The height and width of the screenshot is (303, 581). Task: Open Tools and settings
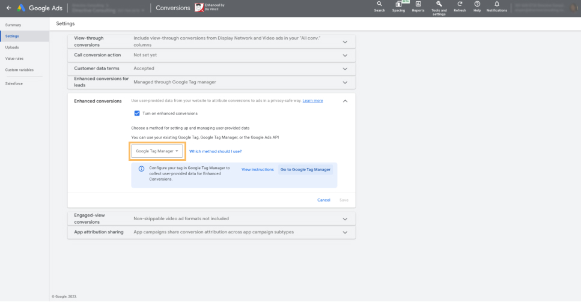click(x=439, y=8)
